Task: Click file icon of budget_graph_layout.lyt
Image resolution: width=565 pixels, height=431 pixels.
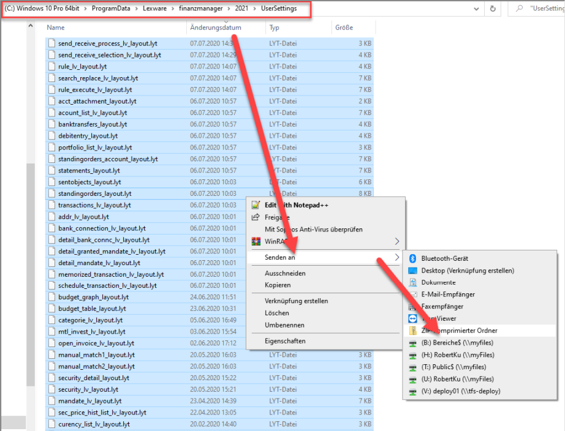Action: (52, 297)
